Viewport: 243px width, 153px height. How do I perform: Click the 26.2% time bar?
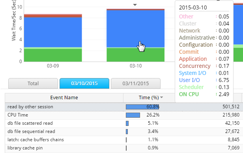tap(133, 115)
